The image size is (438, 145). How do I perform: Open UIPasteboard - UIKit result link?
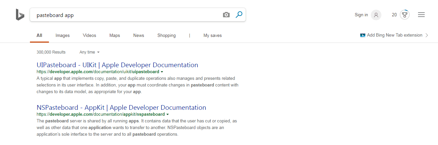pos(117,65)
